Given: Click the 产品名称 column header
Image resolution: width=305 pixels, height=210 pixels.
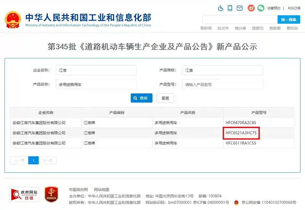Looking at the screenshot, I should click(x=188, y=112).
